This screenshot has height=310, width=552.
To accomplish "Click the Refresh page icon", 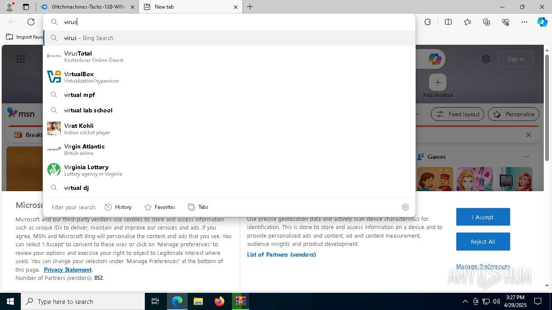I will (31, 22).
